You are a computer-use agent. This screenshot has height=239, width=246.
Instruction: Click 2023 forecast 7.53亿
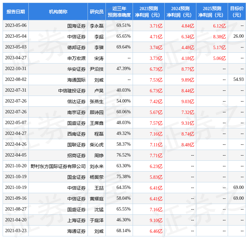[x=156, y=80]
